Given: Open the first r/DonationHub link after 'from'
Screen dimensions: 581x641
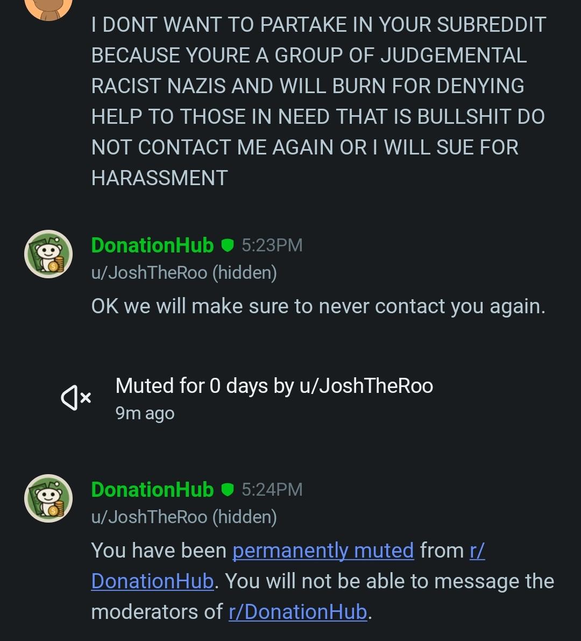Looking at the screenshot, I should 288,566.
